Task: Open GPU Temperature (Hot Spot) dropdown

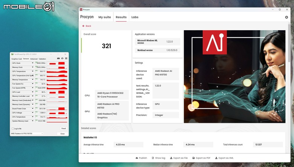Action: point(32,76)
